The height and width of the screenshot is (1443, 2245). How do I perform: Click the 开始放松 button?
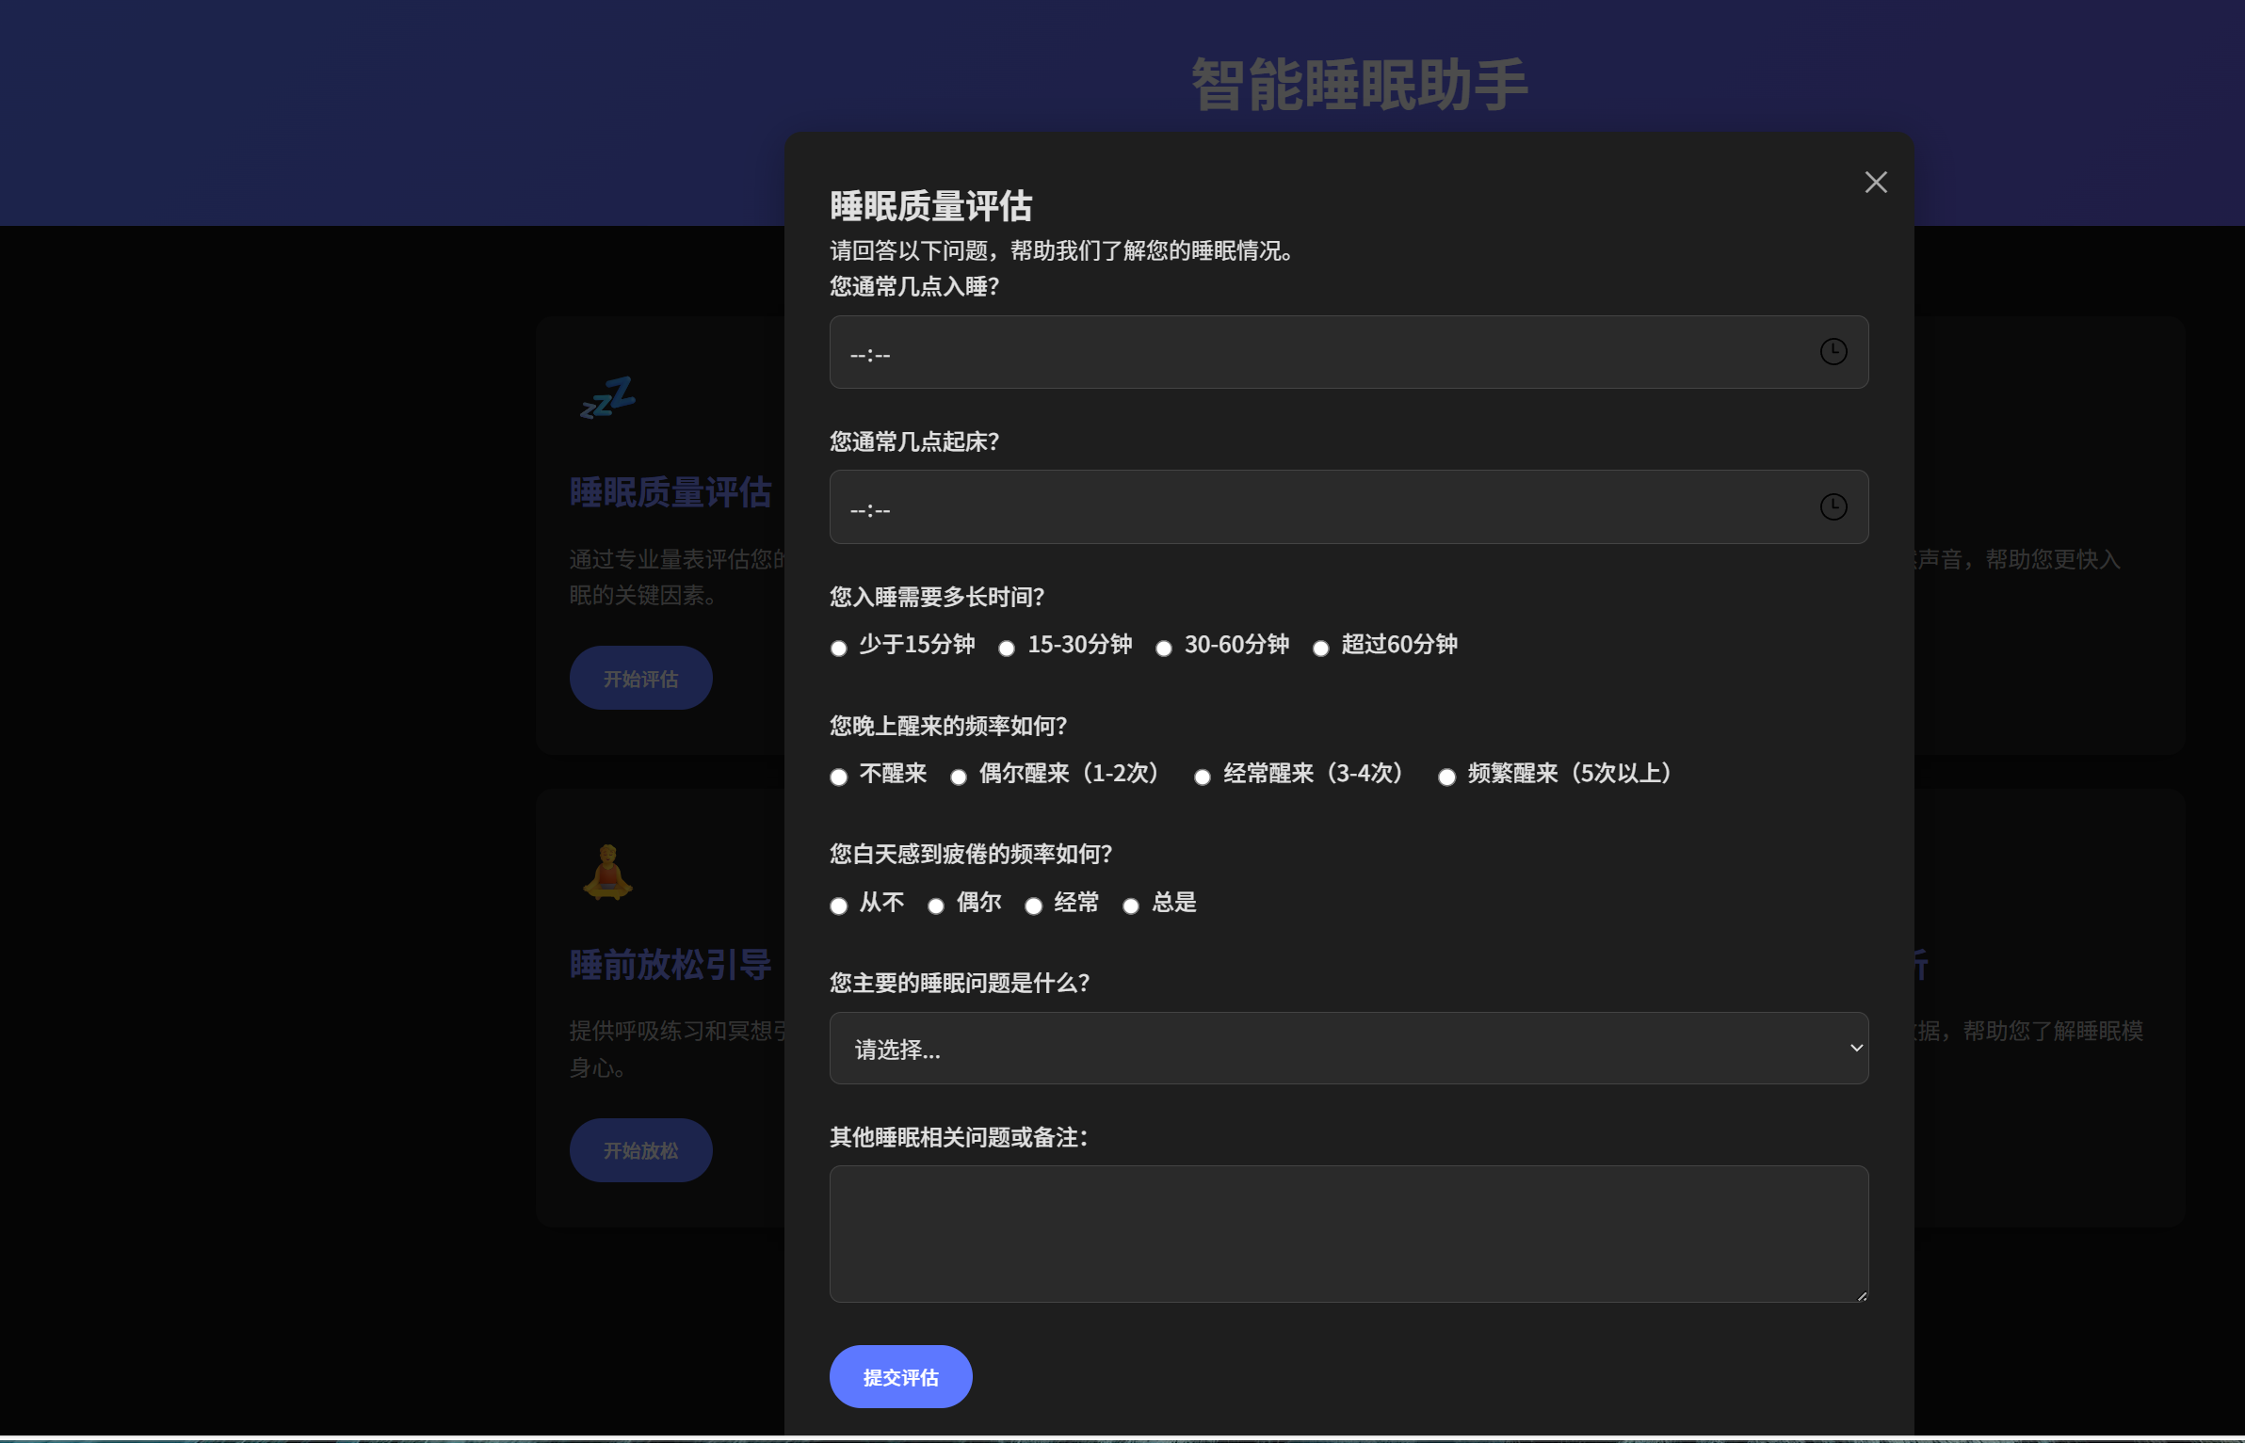[640, 1149]
